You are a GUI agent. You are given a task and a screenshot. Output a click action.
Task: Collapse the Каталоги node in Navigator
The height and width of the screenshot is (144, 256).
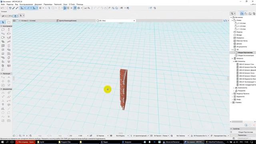tap(232, 58)
